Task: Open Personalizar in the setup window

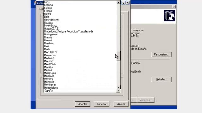Action: [x=161, y=54]
